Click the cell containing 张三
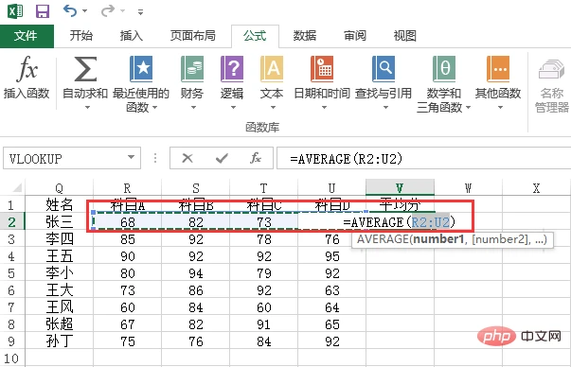Viewport: 571px width, 367px height. (59, 222)
